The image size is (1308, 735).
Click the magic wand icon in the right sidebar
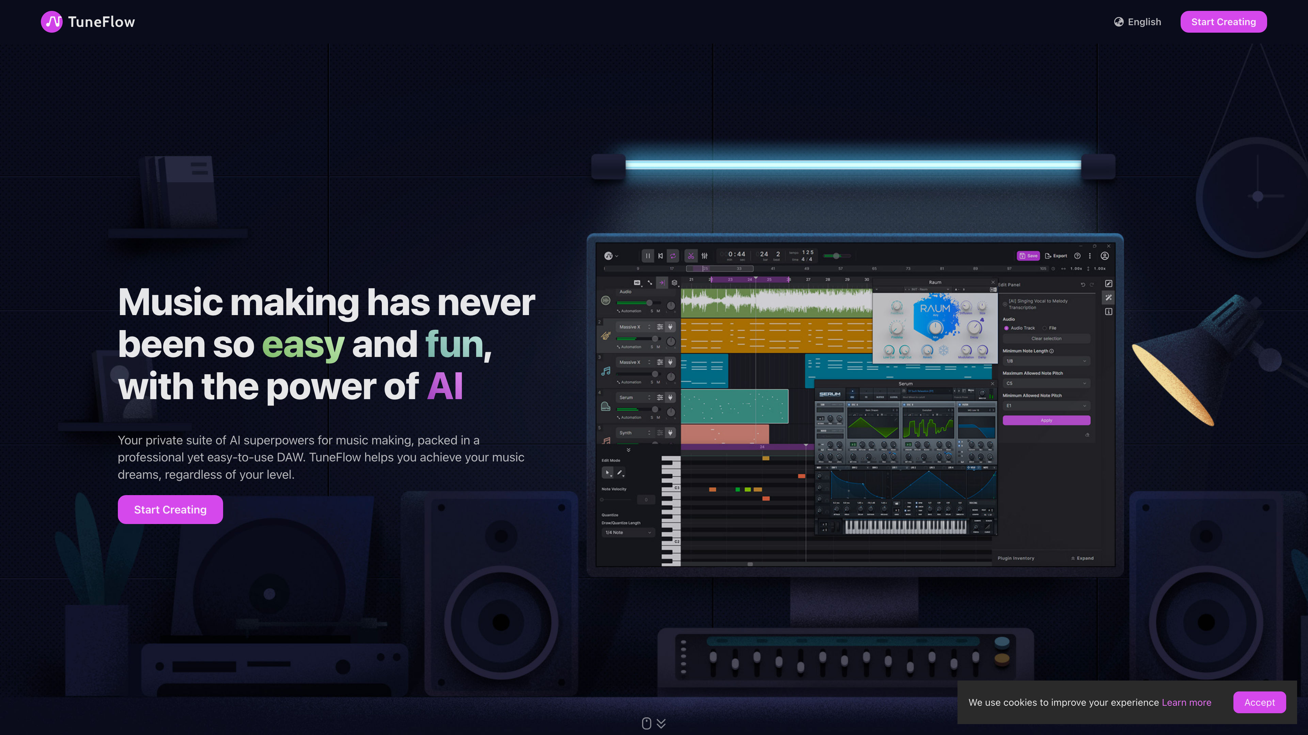1108,297
